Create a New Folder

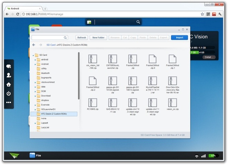click(x=98, y=38)
